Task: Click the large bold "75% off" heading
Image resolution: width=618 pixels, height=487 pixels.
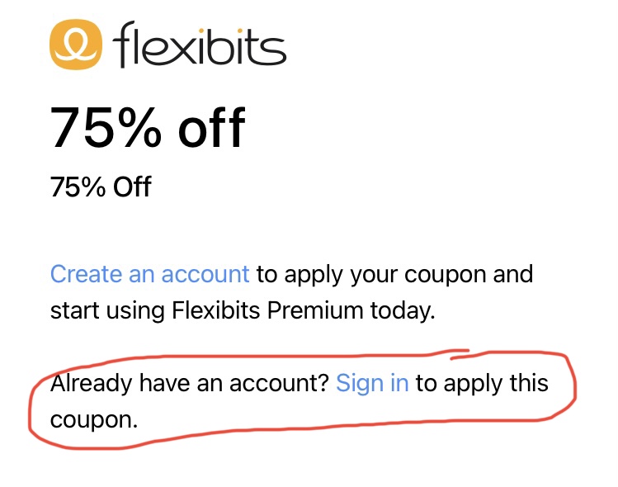Action: [148, 129]
